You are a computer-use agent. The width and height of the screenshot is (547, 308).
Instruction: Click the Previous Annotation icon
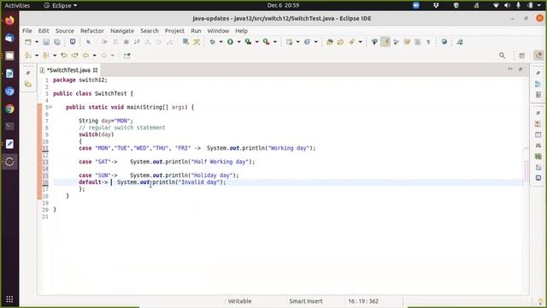[x=45, y=56]
